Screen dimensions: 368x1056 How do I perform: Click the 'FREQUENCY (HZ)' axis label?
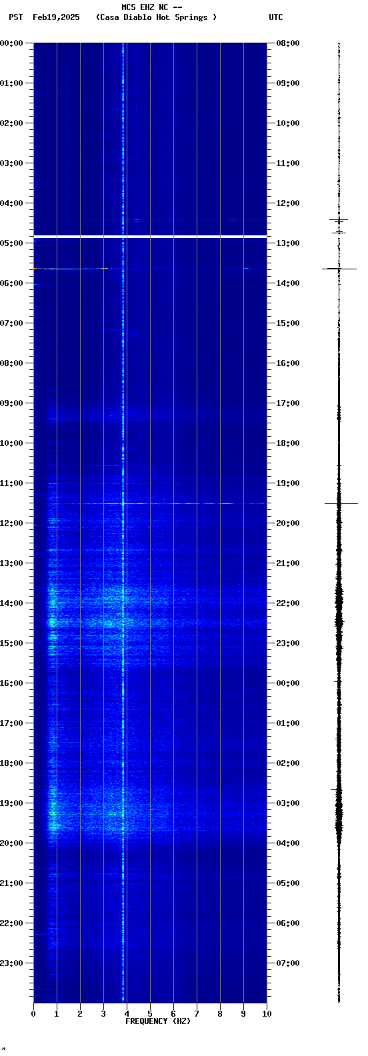click(158, 1021)
